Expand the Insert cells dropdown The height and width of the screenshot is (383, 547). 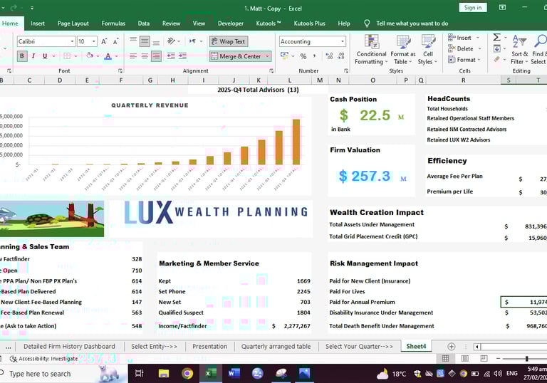pos(478,38)
